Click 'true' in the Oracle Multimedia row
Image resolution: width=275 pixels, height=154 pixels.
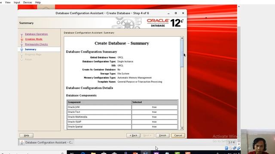[x=154, y=117]
